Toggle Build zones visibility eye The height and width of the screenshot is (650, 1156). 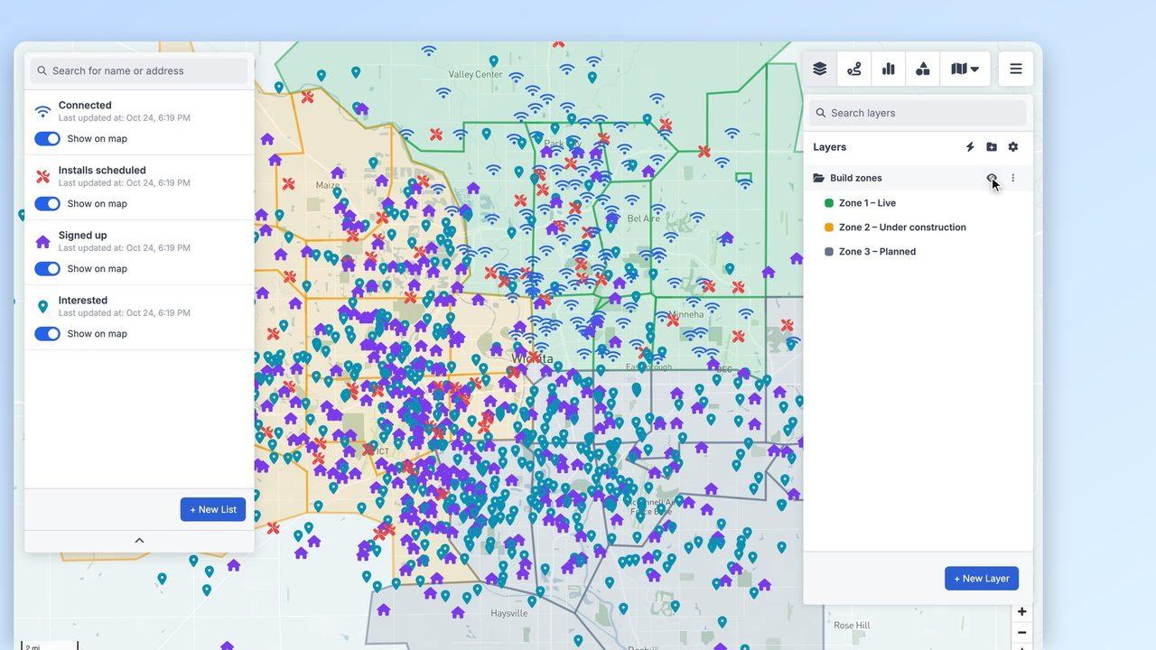coord(992,178)
